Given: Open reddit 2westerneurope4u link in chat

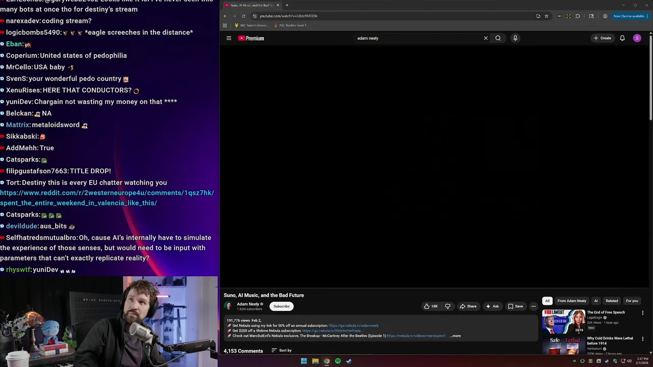Looking at the screenshot, I should (107, 198).
